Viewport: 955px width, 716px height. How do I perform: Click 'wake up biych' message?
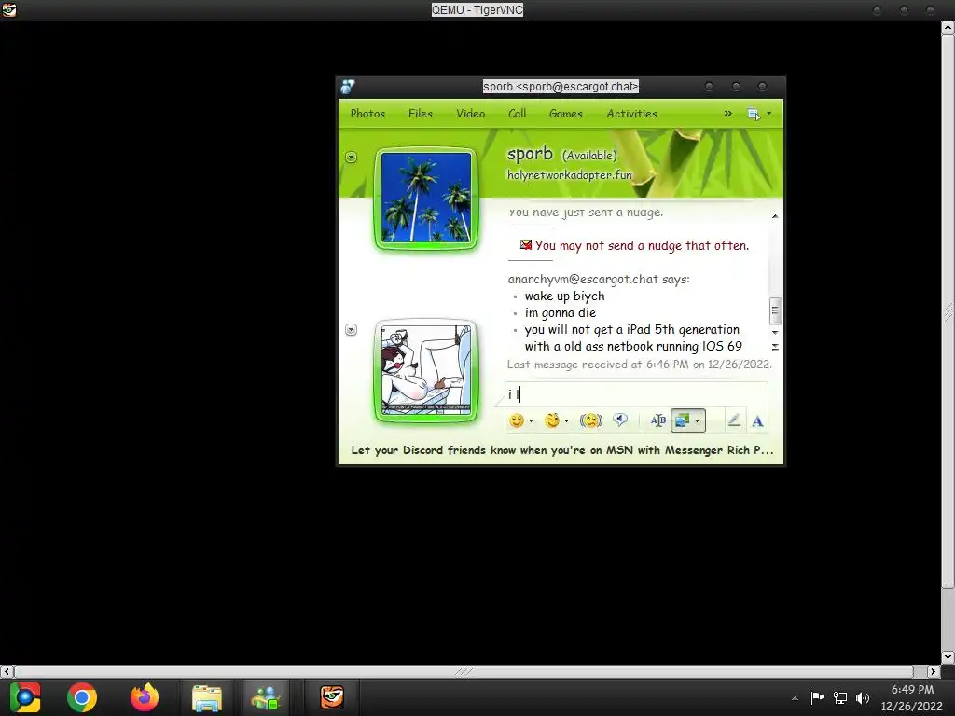coord(564,296)
